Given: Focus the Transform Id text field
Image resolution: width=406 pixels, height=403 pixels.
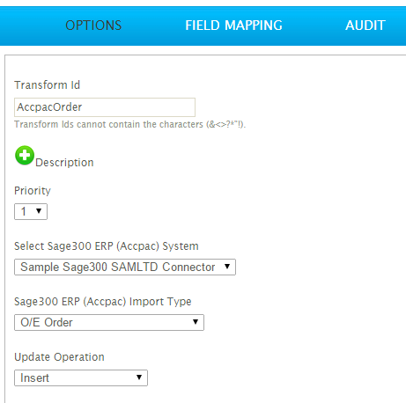Looking at the screenshot, I should [x=105, y=107].
